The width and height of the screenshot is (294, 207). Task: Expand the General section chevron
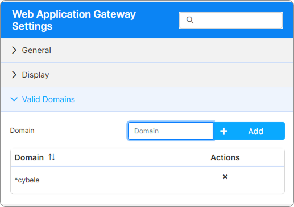coord(14,50)
